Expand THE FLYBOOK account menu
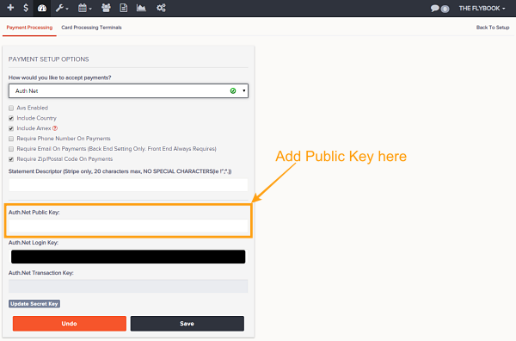Image resolution: width=516 pixels, height=341 pixels. (x=482, y=9)
